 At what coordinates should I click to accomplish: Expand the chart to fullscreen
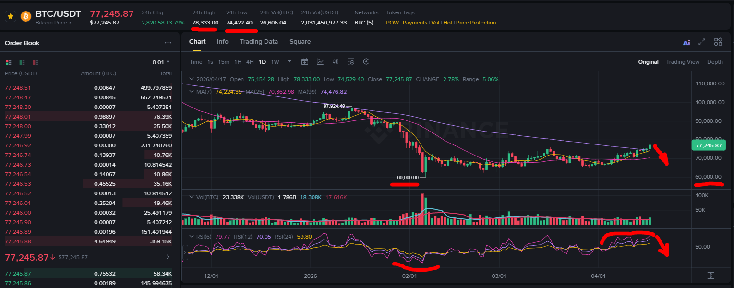coord(702,42)
